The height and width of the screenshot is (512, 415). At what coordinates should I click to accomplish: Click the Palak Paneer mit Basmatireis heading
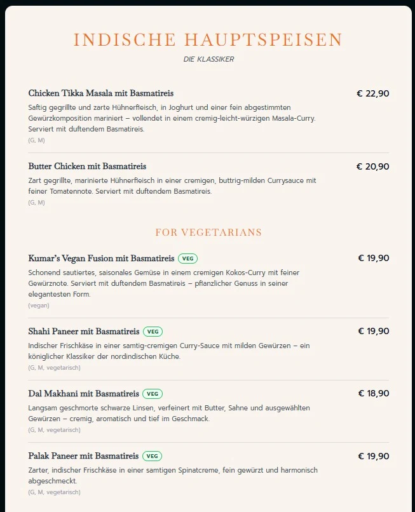tap(83, 456)
